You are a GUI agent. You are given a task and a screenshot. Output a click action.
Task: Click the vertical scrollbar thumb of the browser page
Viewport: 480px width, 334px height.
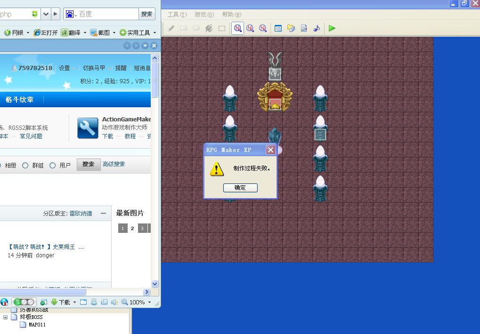[155, 80]
